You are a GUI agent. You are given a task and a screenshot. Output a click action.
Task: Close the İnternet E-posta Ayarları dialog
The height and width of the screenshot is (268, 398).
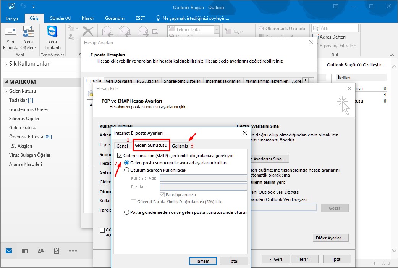(245, 133)
